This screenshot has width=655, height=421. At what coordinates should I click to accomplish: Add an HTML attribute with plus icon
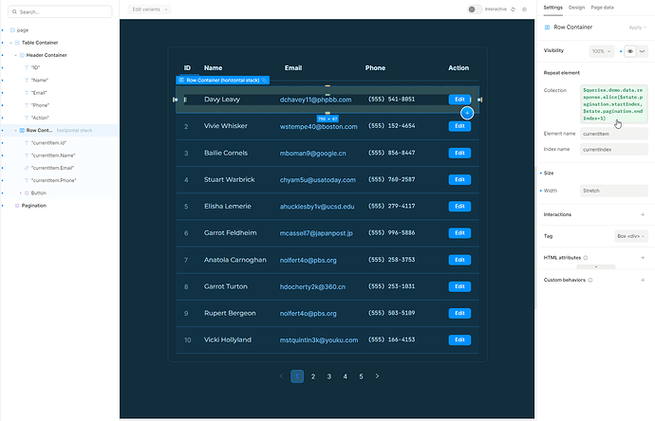click(644, 257)
